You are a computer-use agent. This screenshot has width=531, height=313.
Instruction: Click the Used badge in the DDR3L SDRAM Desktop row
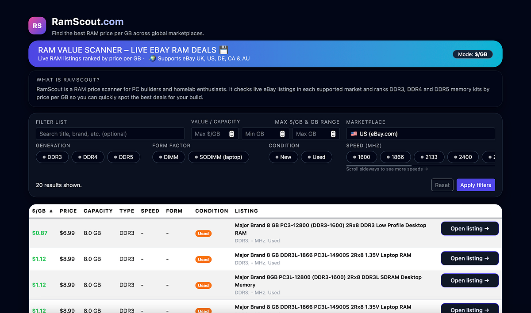203,286
